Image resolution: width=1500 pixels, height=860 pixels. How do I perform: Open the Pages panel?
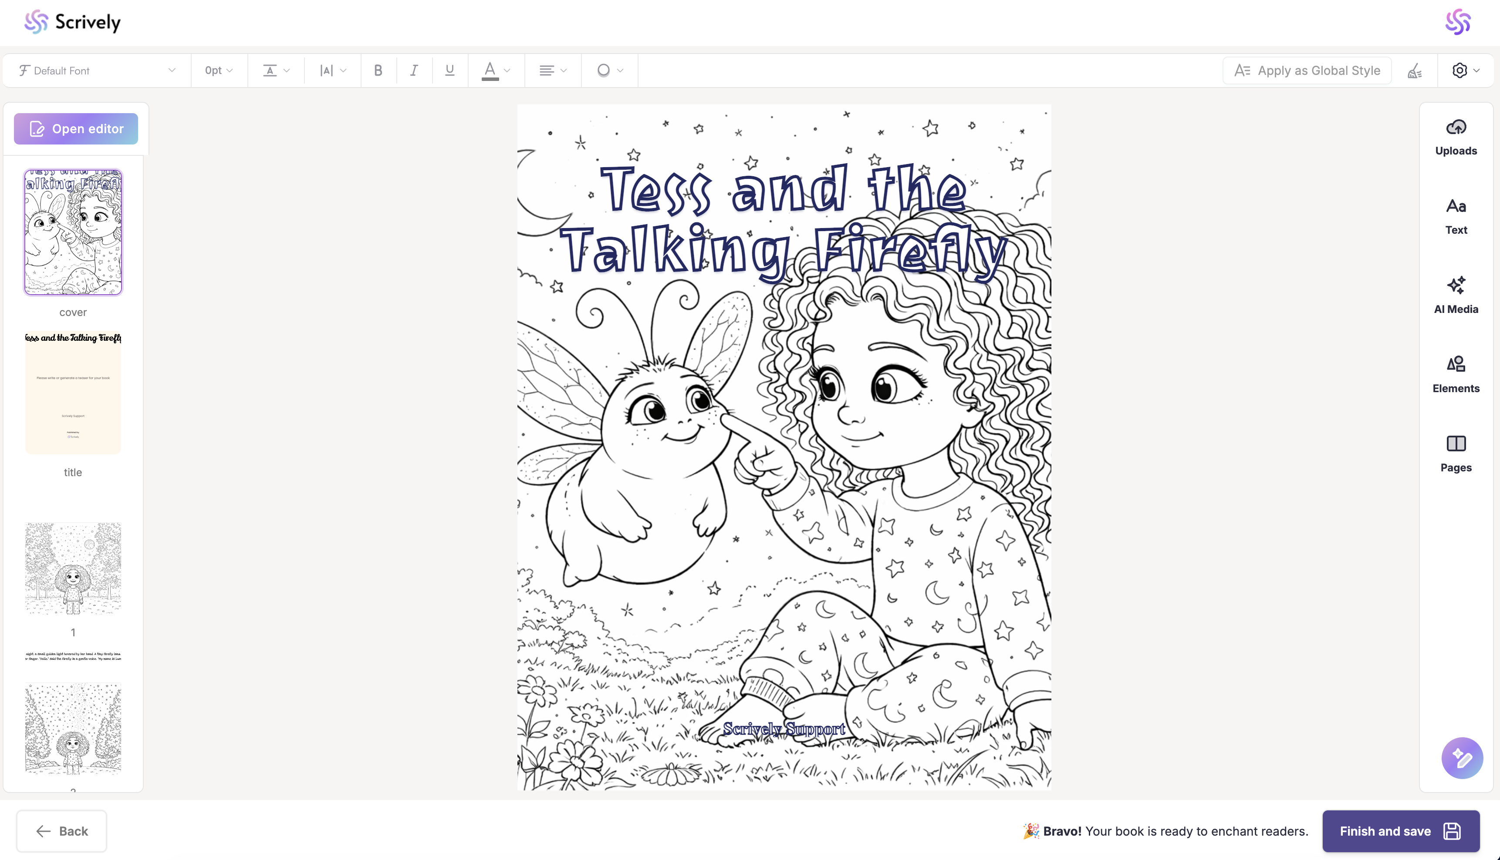pos(1456,454)
